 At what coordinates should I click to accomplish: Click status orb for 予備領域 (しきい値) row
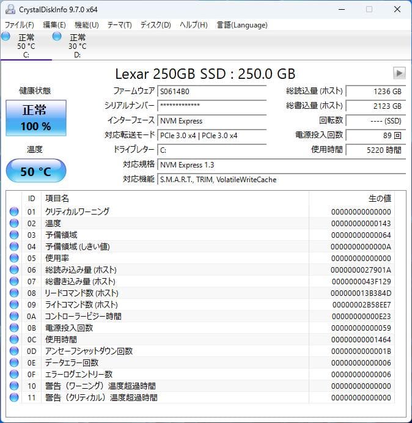click(x=14, y=246)
